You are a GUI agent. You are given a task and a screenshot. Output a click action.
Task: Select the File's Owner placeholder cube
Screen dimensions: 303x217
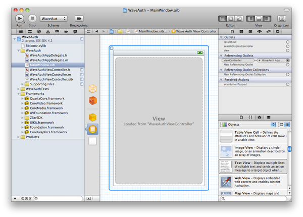click(x=92, y=89)
